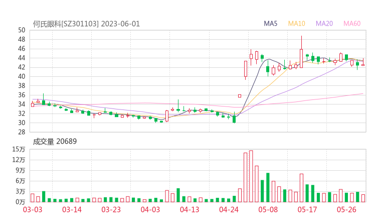The height and width of the screenshot is (221, 371).
Task: Select the MA5 legend label
Action: pos(270,24)
